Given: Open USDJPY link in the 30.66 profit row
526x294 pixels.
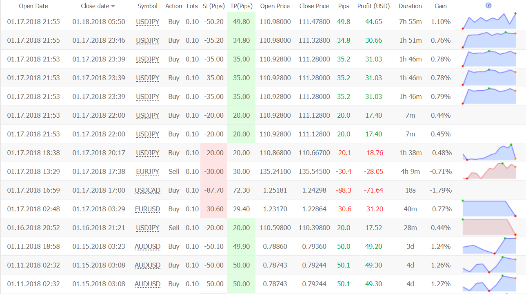Looking at the screenshot, I should 148,41.
